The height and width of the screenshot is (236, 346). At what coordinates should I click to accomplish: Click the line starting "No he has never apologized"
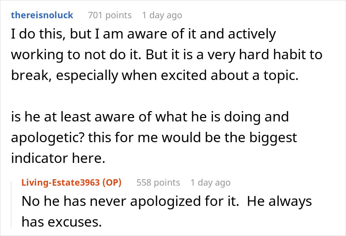coord(167,202)
